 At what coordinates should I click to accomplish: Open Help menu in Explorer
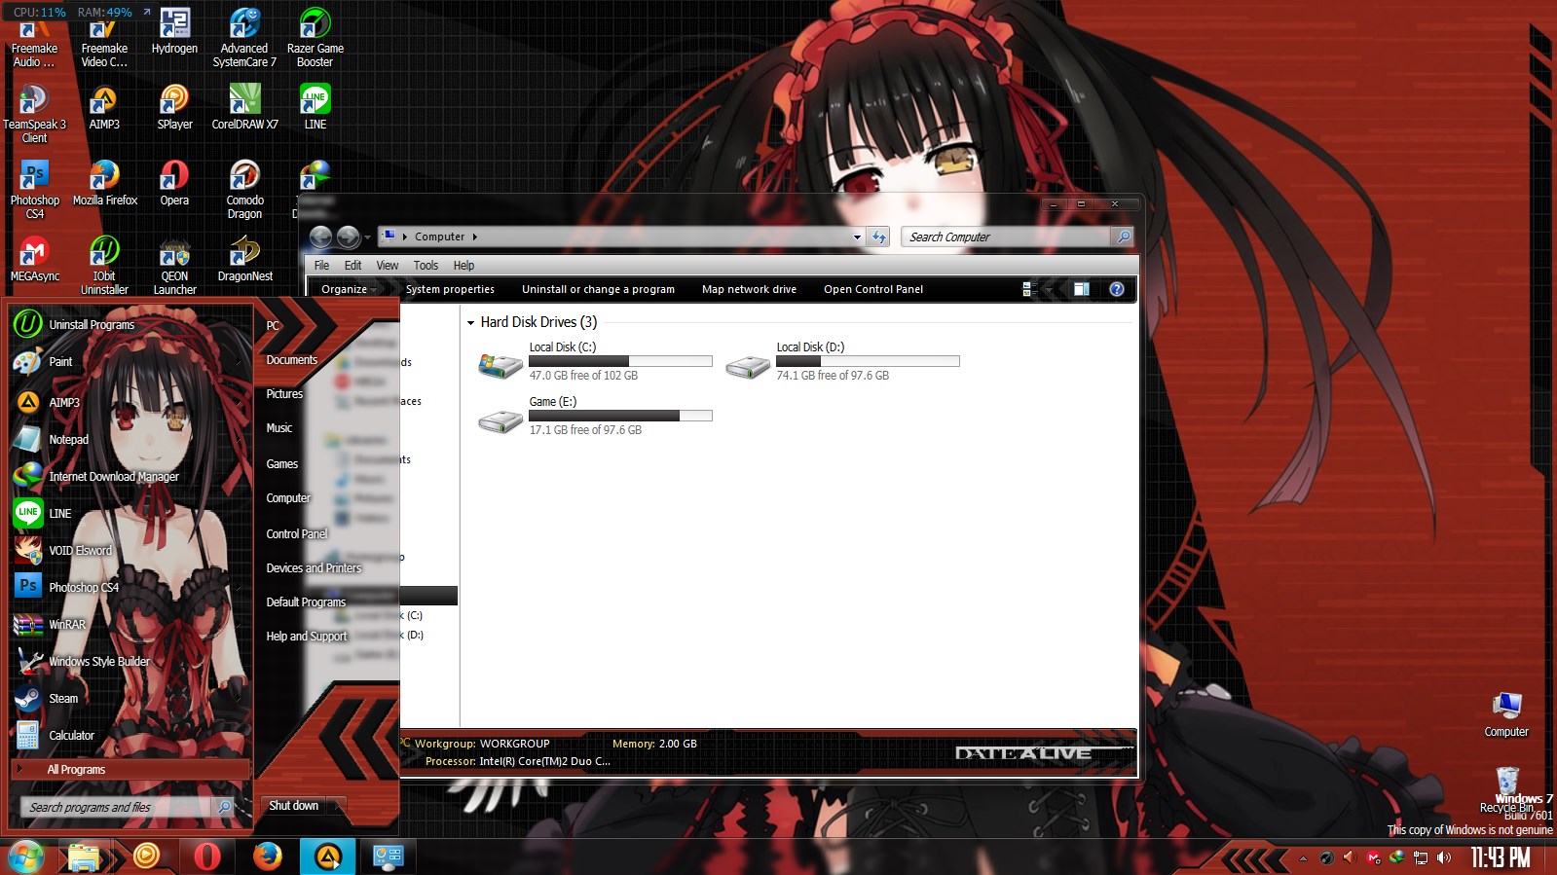[x=463, y=265]
